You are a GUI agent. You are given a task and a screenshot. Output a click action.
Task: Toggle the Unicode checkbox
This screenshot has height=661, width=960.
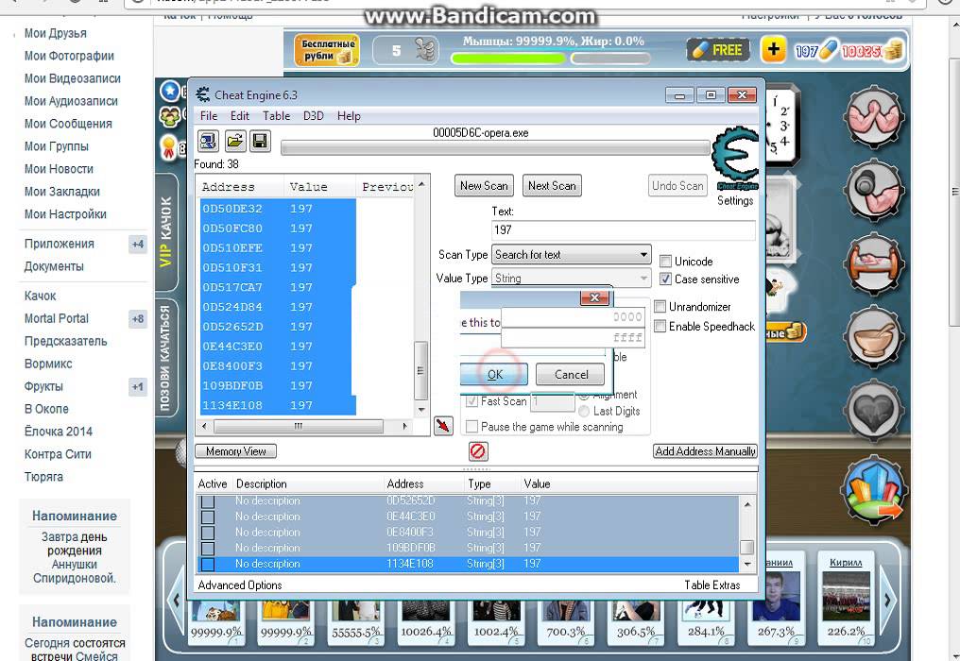tap(665, 262)
